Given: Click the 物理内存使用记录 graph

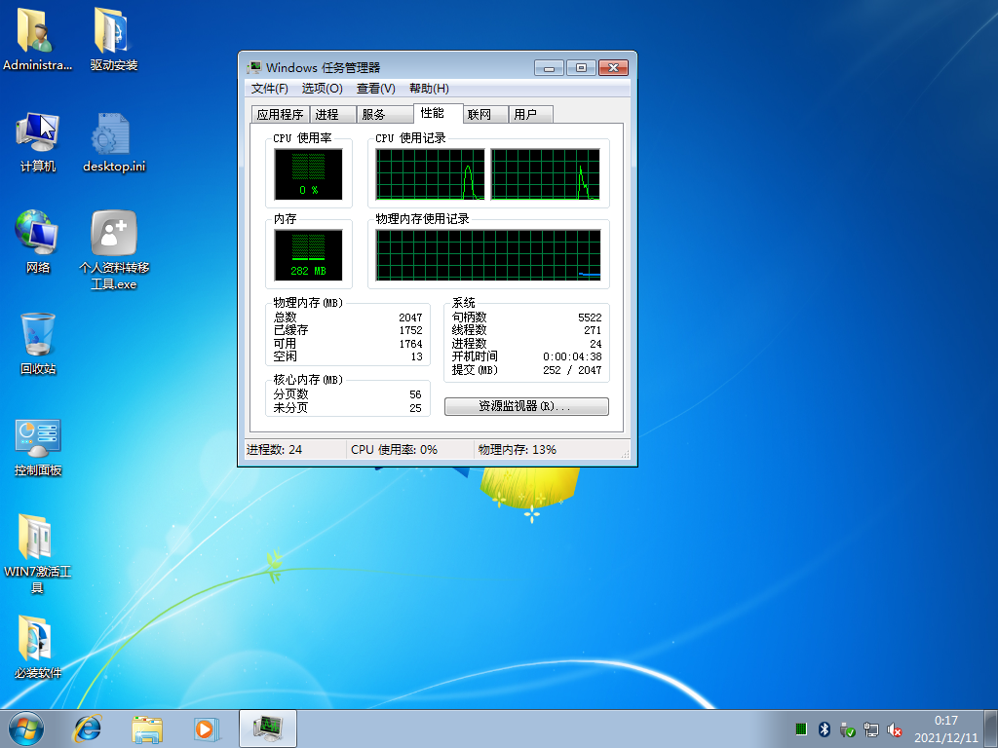Looking at the screenshot, I should (x=488, y=254).
